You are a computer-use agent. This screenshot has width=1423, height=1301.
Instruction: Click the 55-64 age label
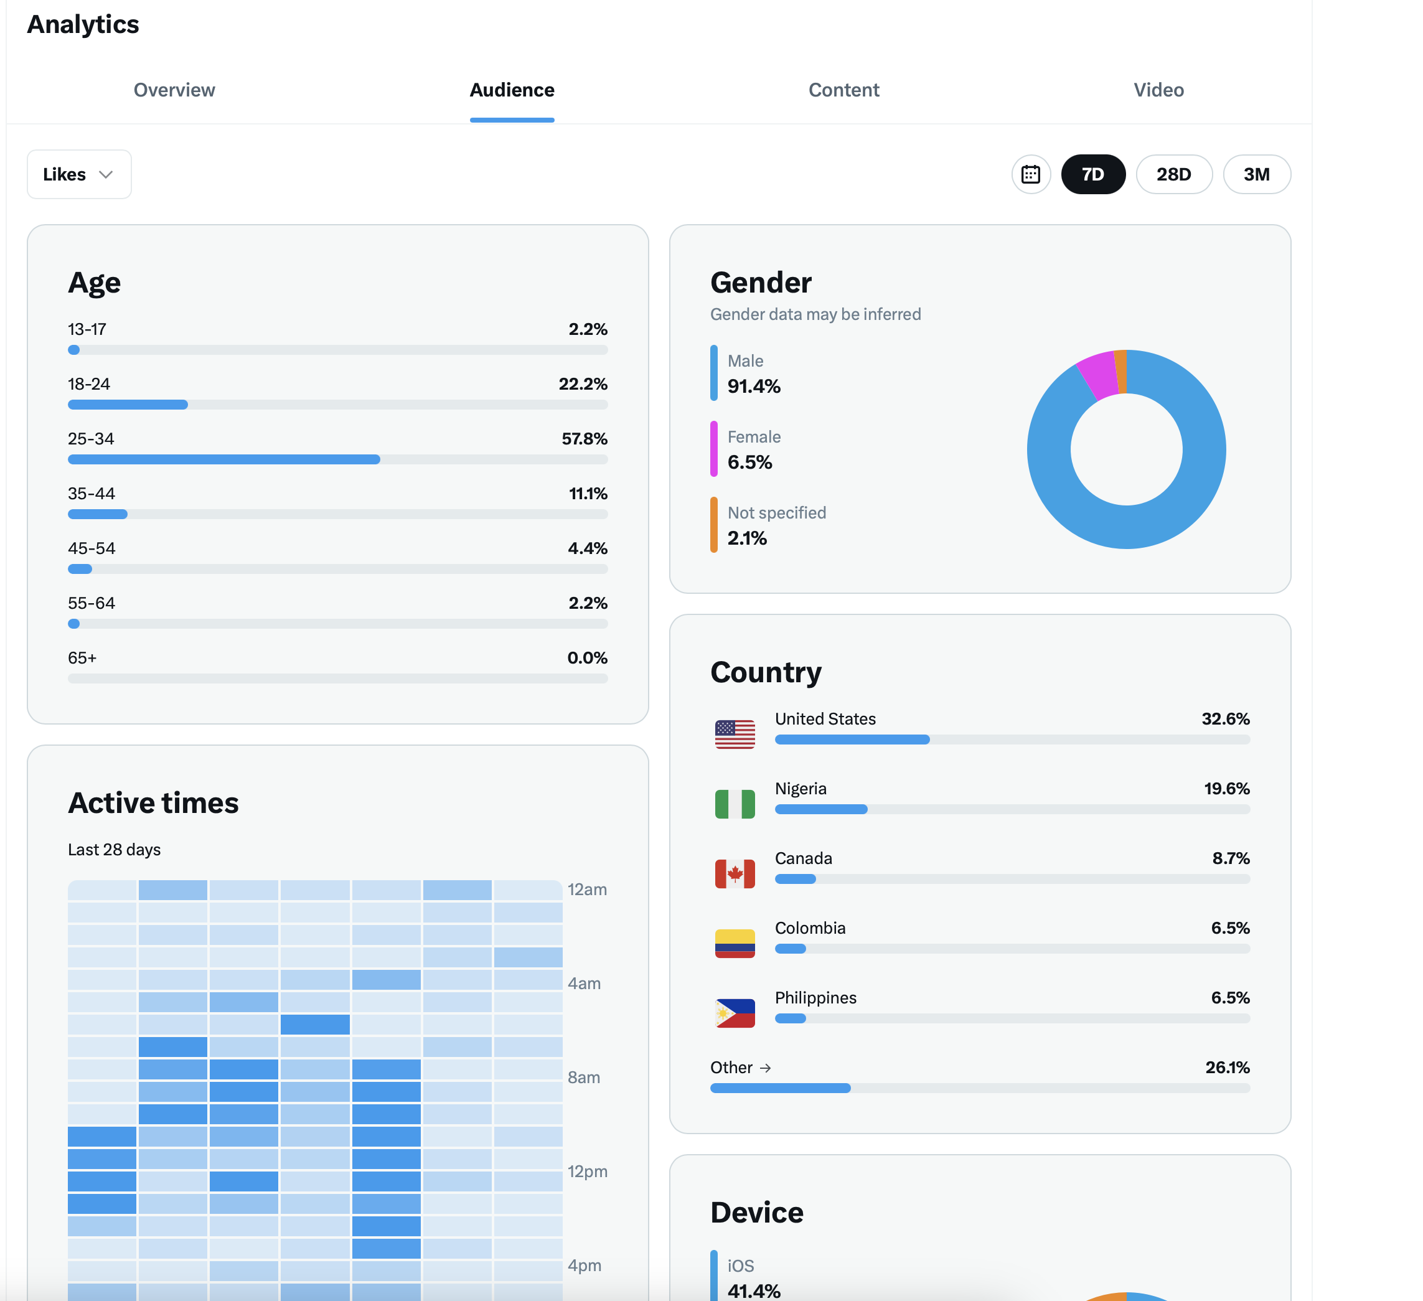point(91,603)
